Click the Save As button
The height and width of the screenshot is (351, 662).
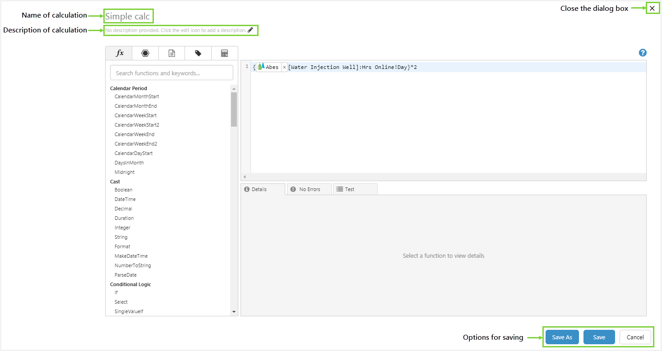point(562,337)
